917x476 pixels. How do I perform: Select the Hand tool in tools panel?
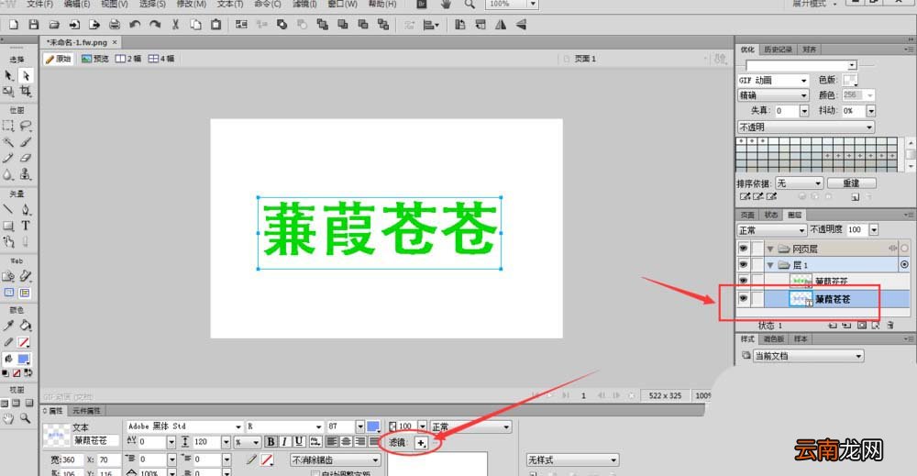point(9,419)
